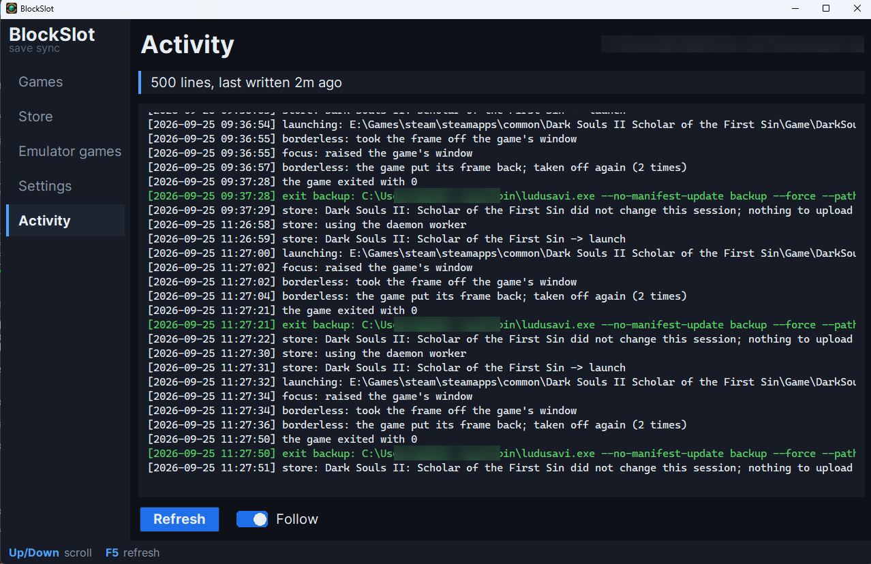Viewport: 871px width, 564px height.
Task: Select the 11:27:32 launching log line
Action: [x=502, y=382]
